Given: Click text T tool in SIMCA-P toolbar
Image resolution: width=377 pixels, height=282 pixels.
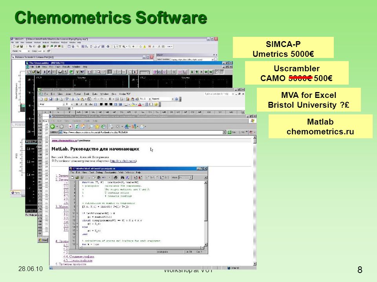Looking at the screenshot, I should coord(120,46).
